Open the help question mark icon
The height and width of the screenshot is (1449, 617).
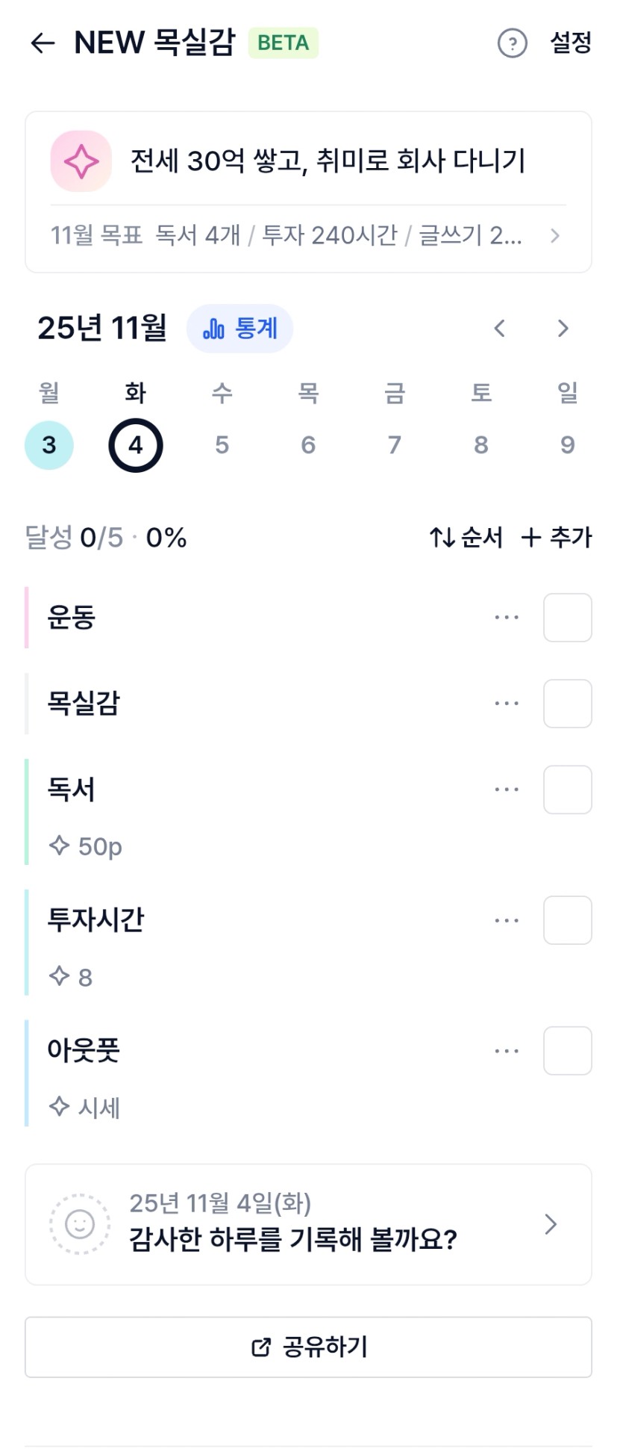[x=512, y=43]
